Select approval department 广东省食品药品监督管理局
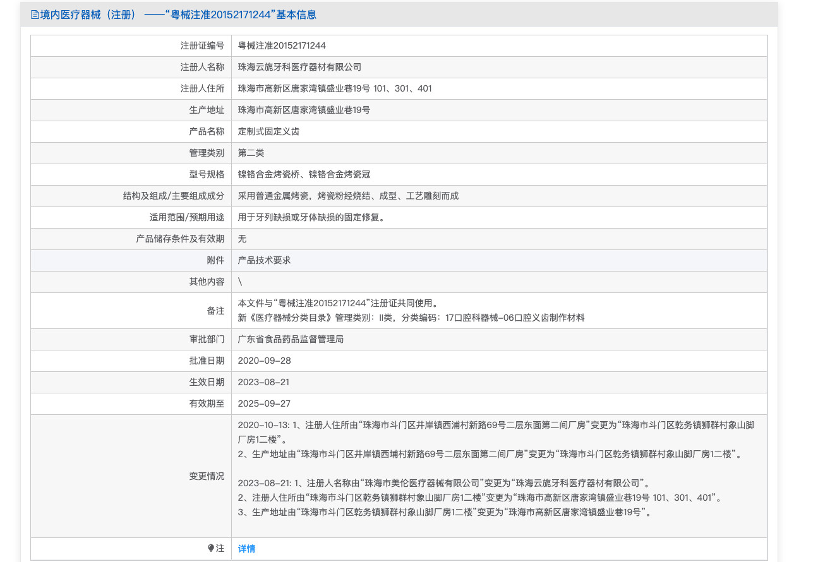The height and width of the screenshot is (562, 830). [x=291, y=339]
